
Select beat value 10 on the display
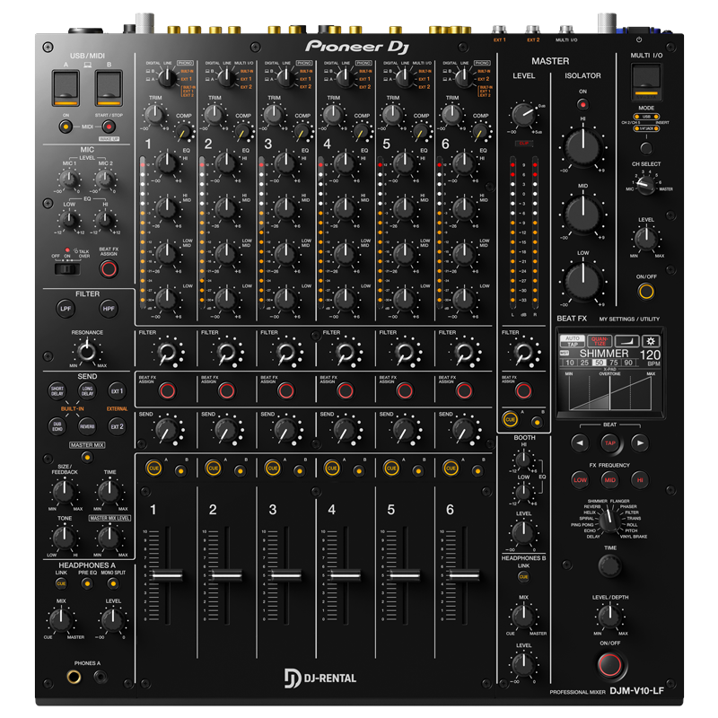pyautogui.click(x=570, y=363)
